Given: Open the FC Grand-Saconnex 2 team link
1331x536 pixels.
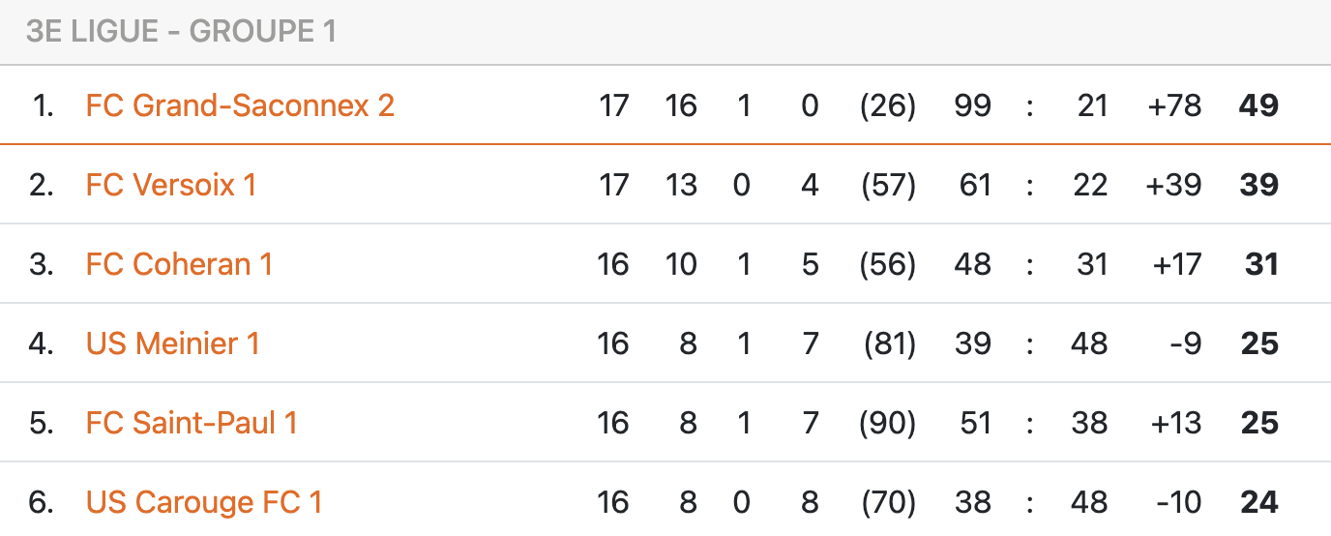Looking at the screenshot, I should (240, 105).
